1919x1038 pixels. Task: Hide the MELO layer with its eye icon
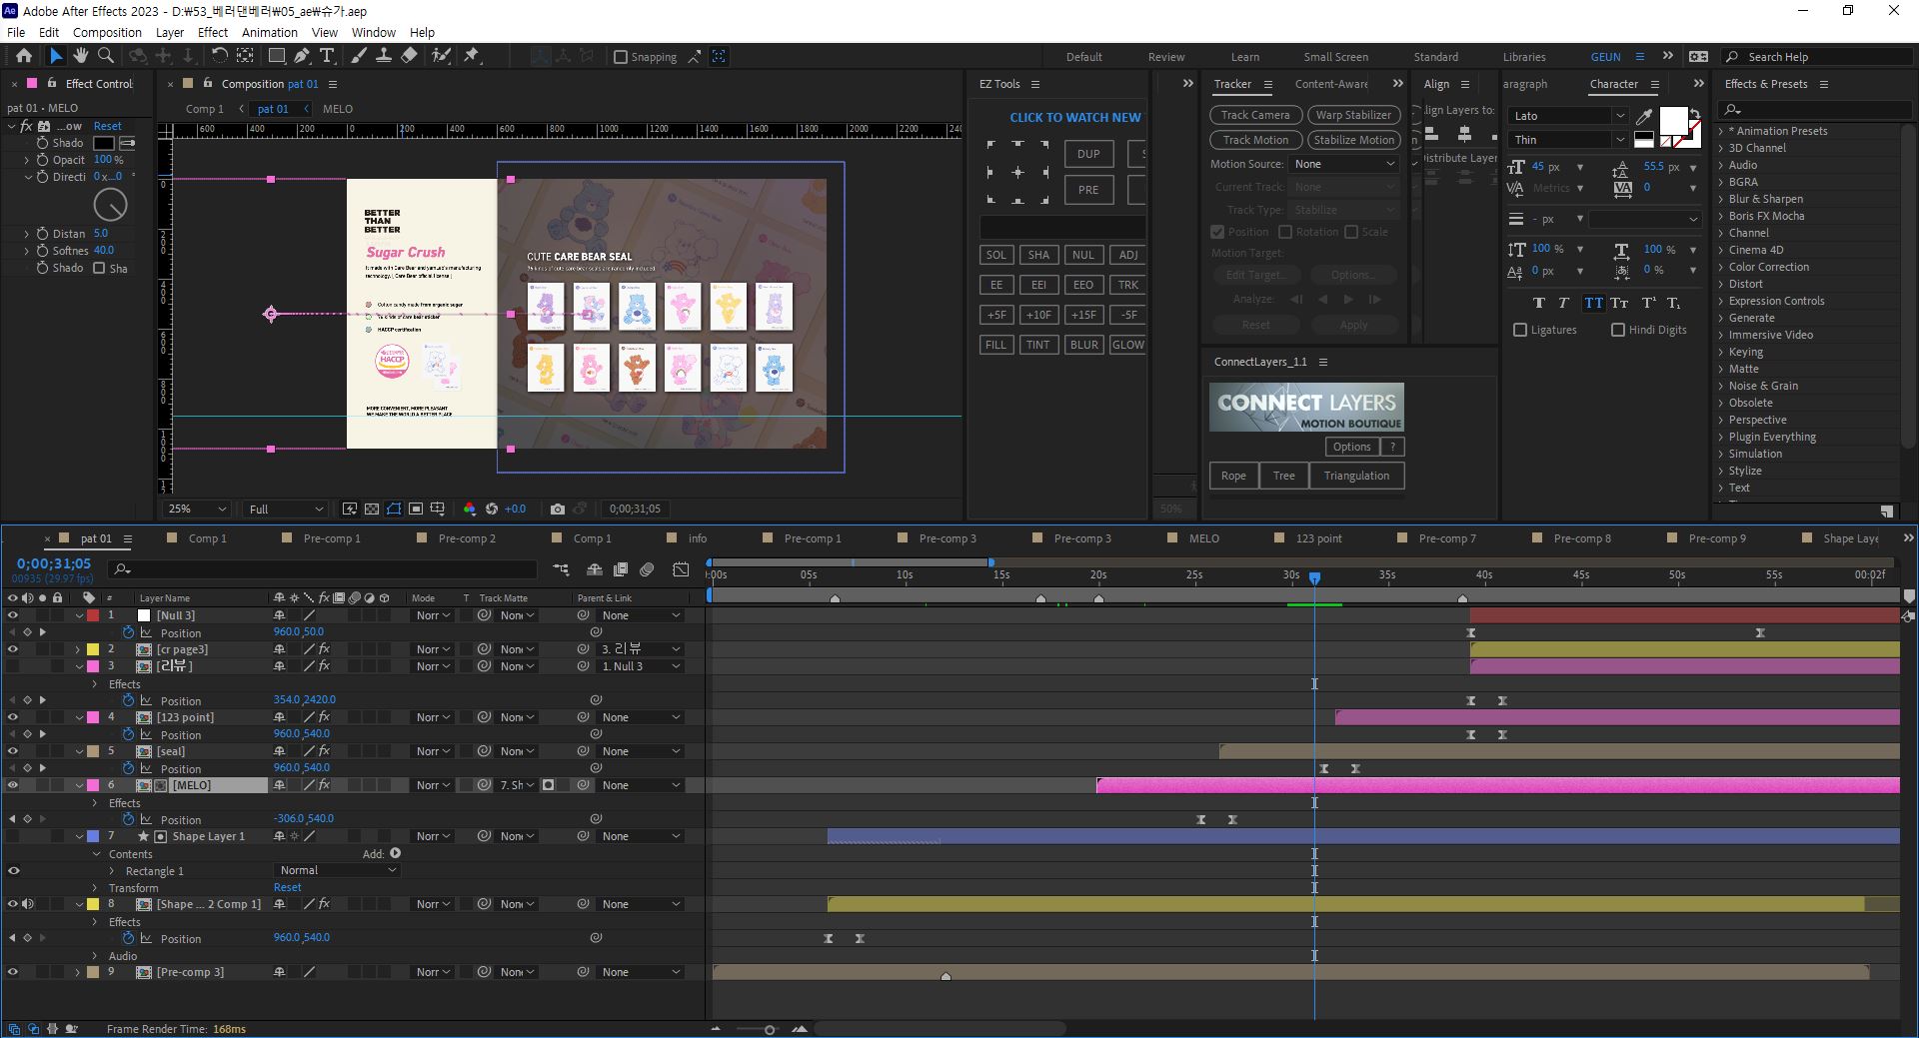(x=13, y=785)
